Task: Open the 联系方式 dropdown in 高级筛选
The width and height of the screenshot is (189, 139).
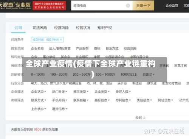Action: click(x=39, y=100)
